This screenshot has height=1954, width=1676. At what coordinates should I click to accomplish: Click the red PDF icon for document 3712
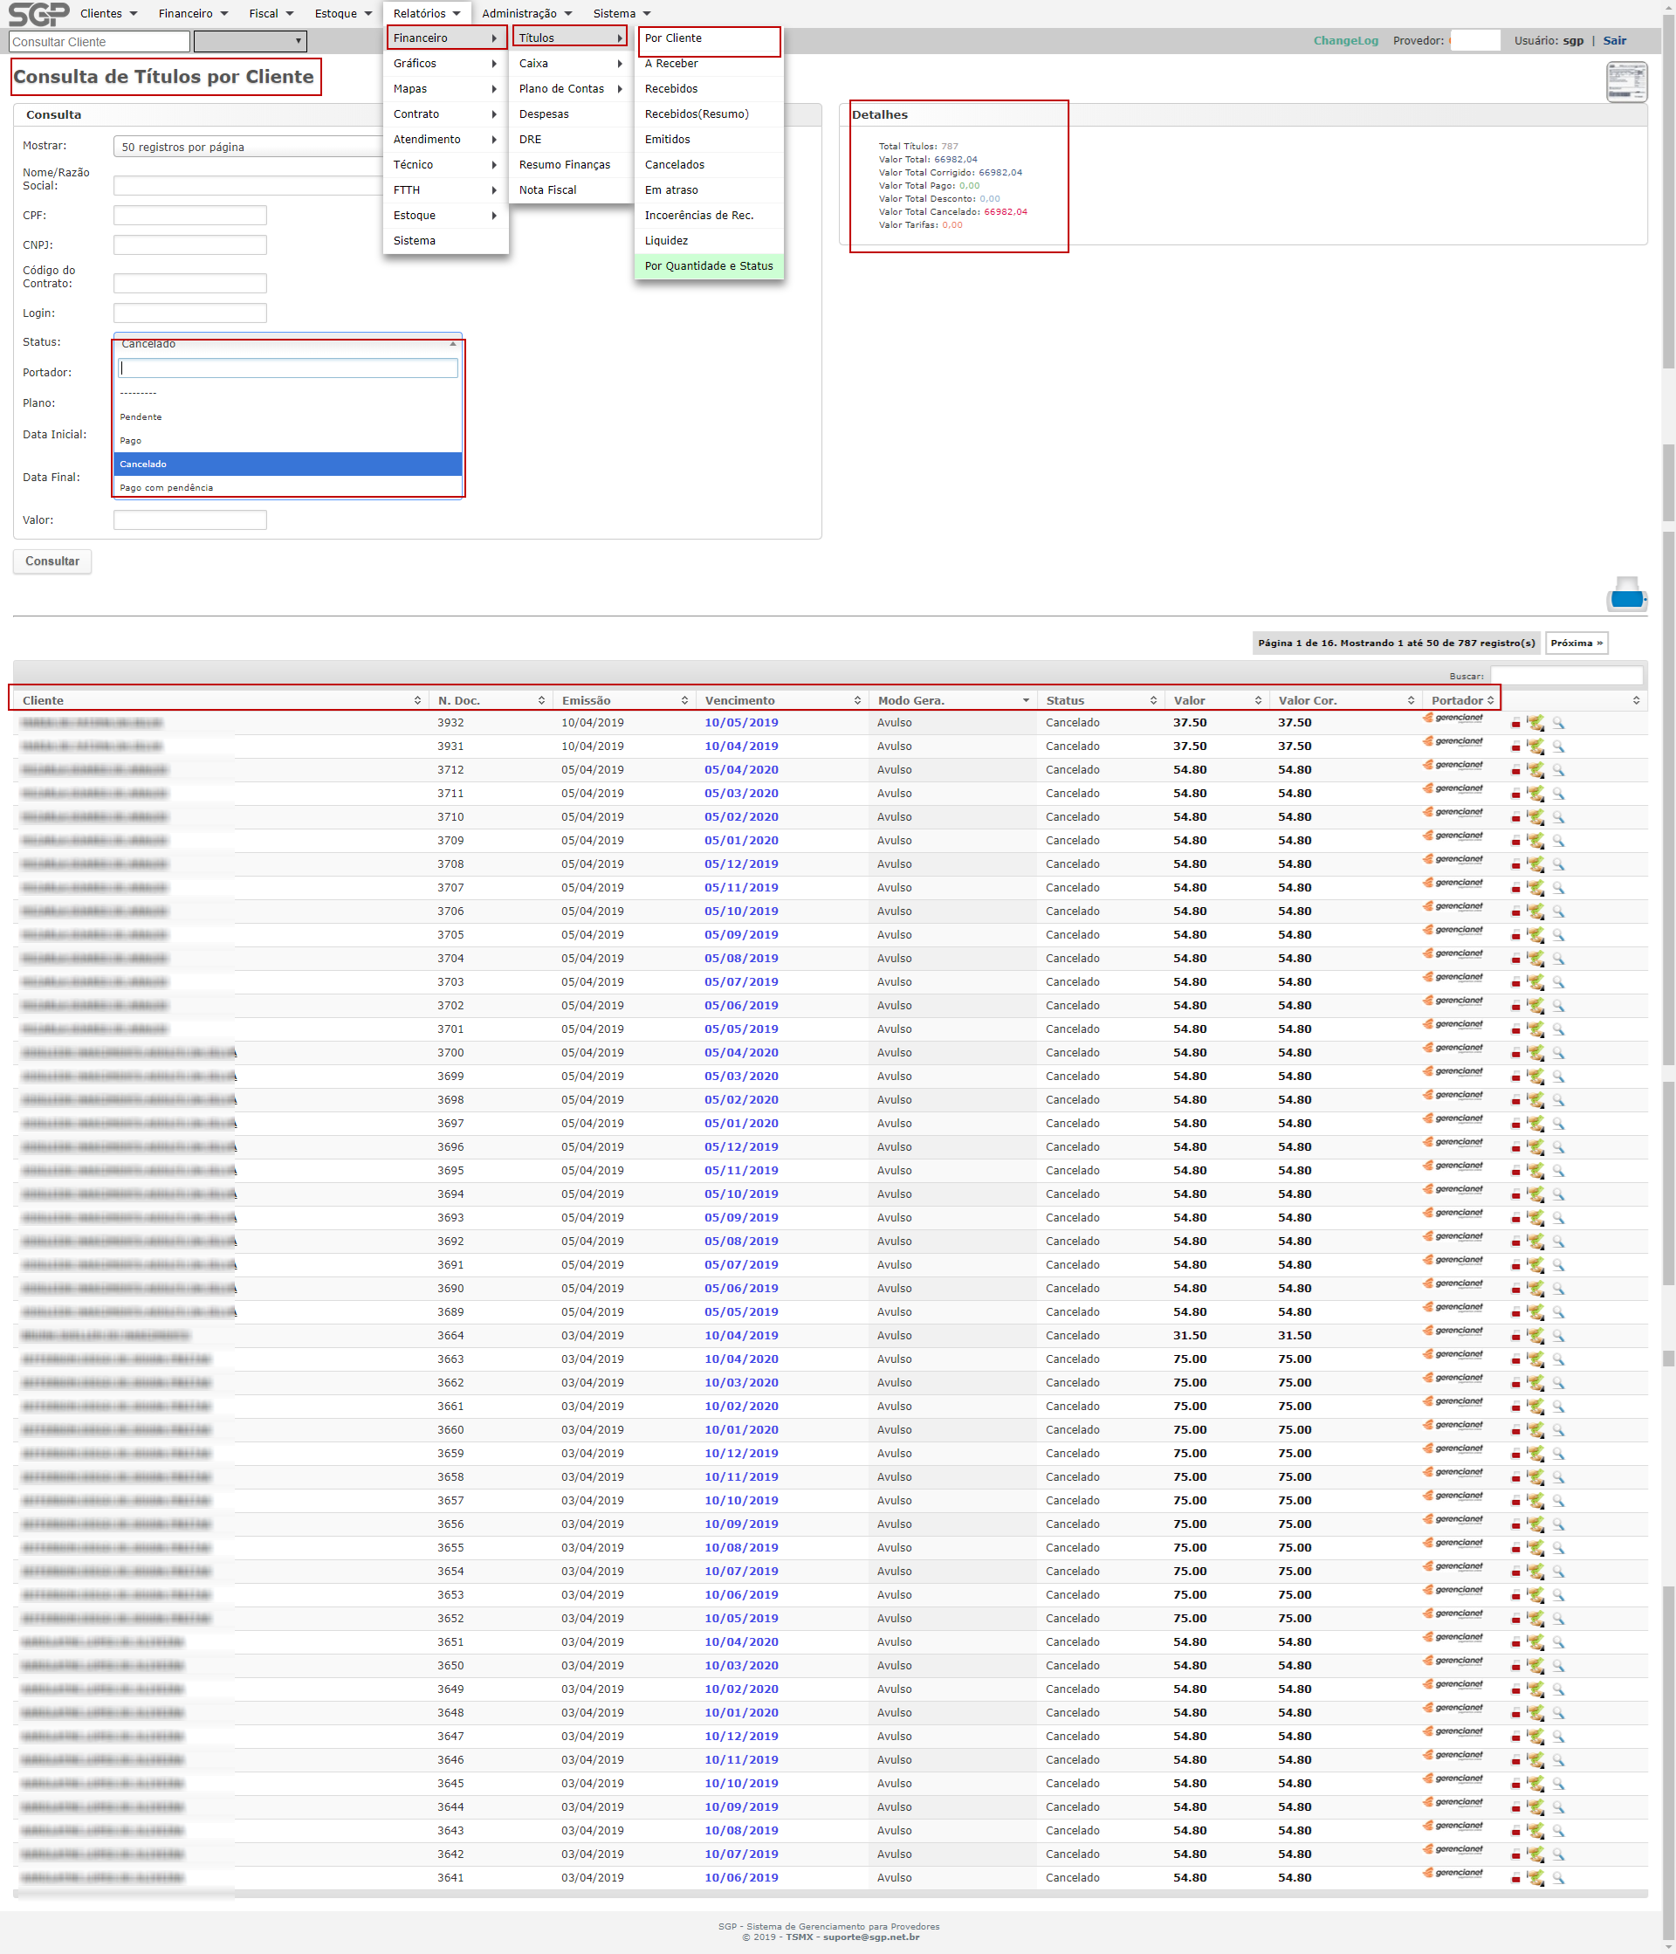point(1515,770)
